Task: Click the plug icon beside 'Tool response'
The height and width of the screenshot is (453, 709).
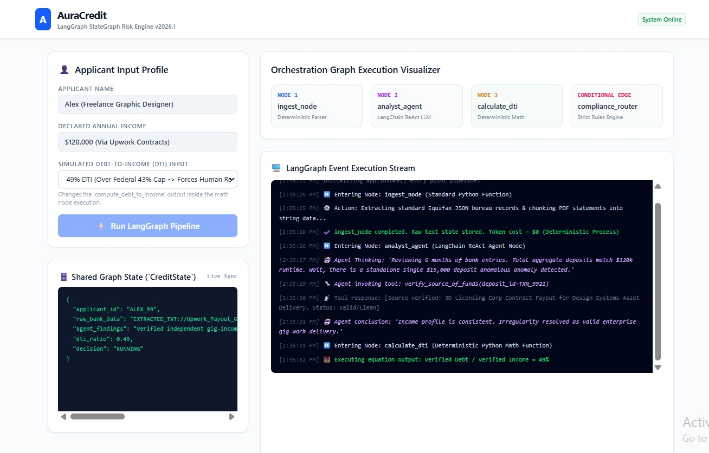Action: point(327,298)
